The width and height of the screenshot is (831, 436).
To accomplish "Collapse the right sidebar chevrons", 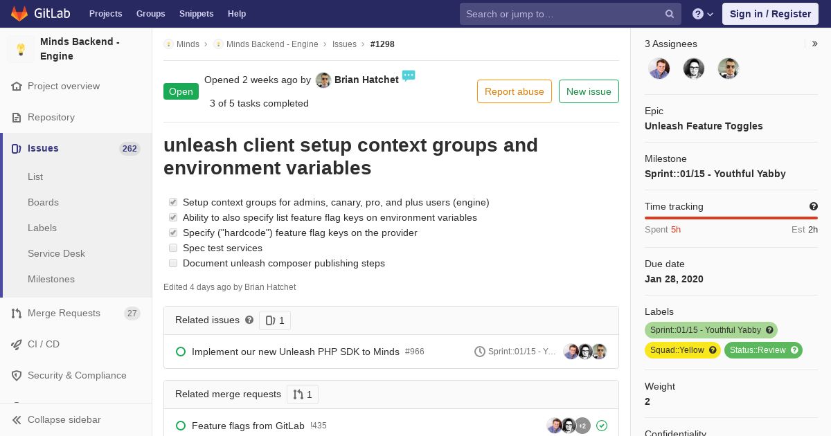I will click(815, 44).
